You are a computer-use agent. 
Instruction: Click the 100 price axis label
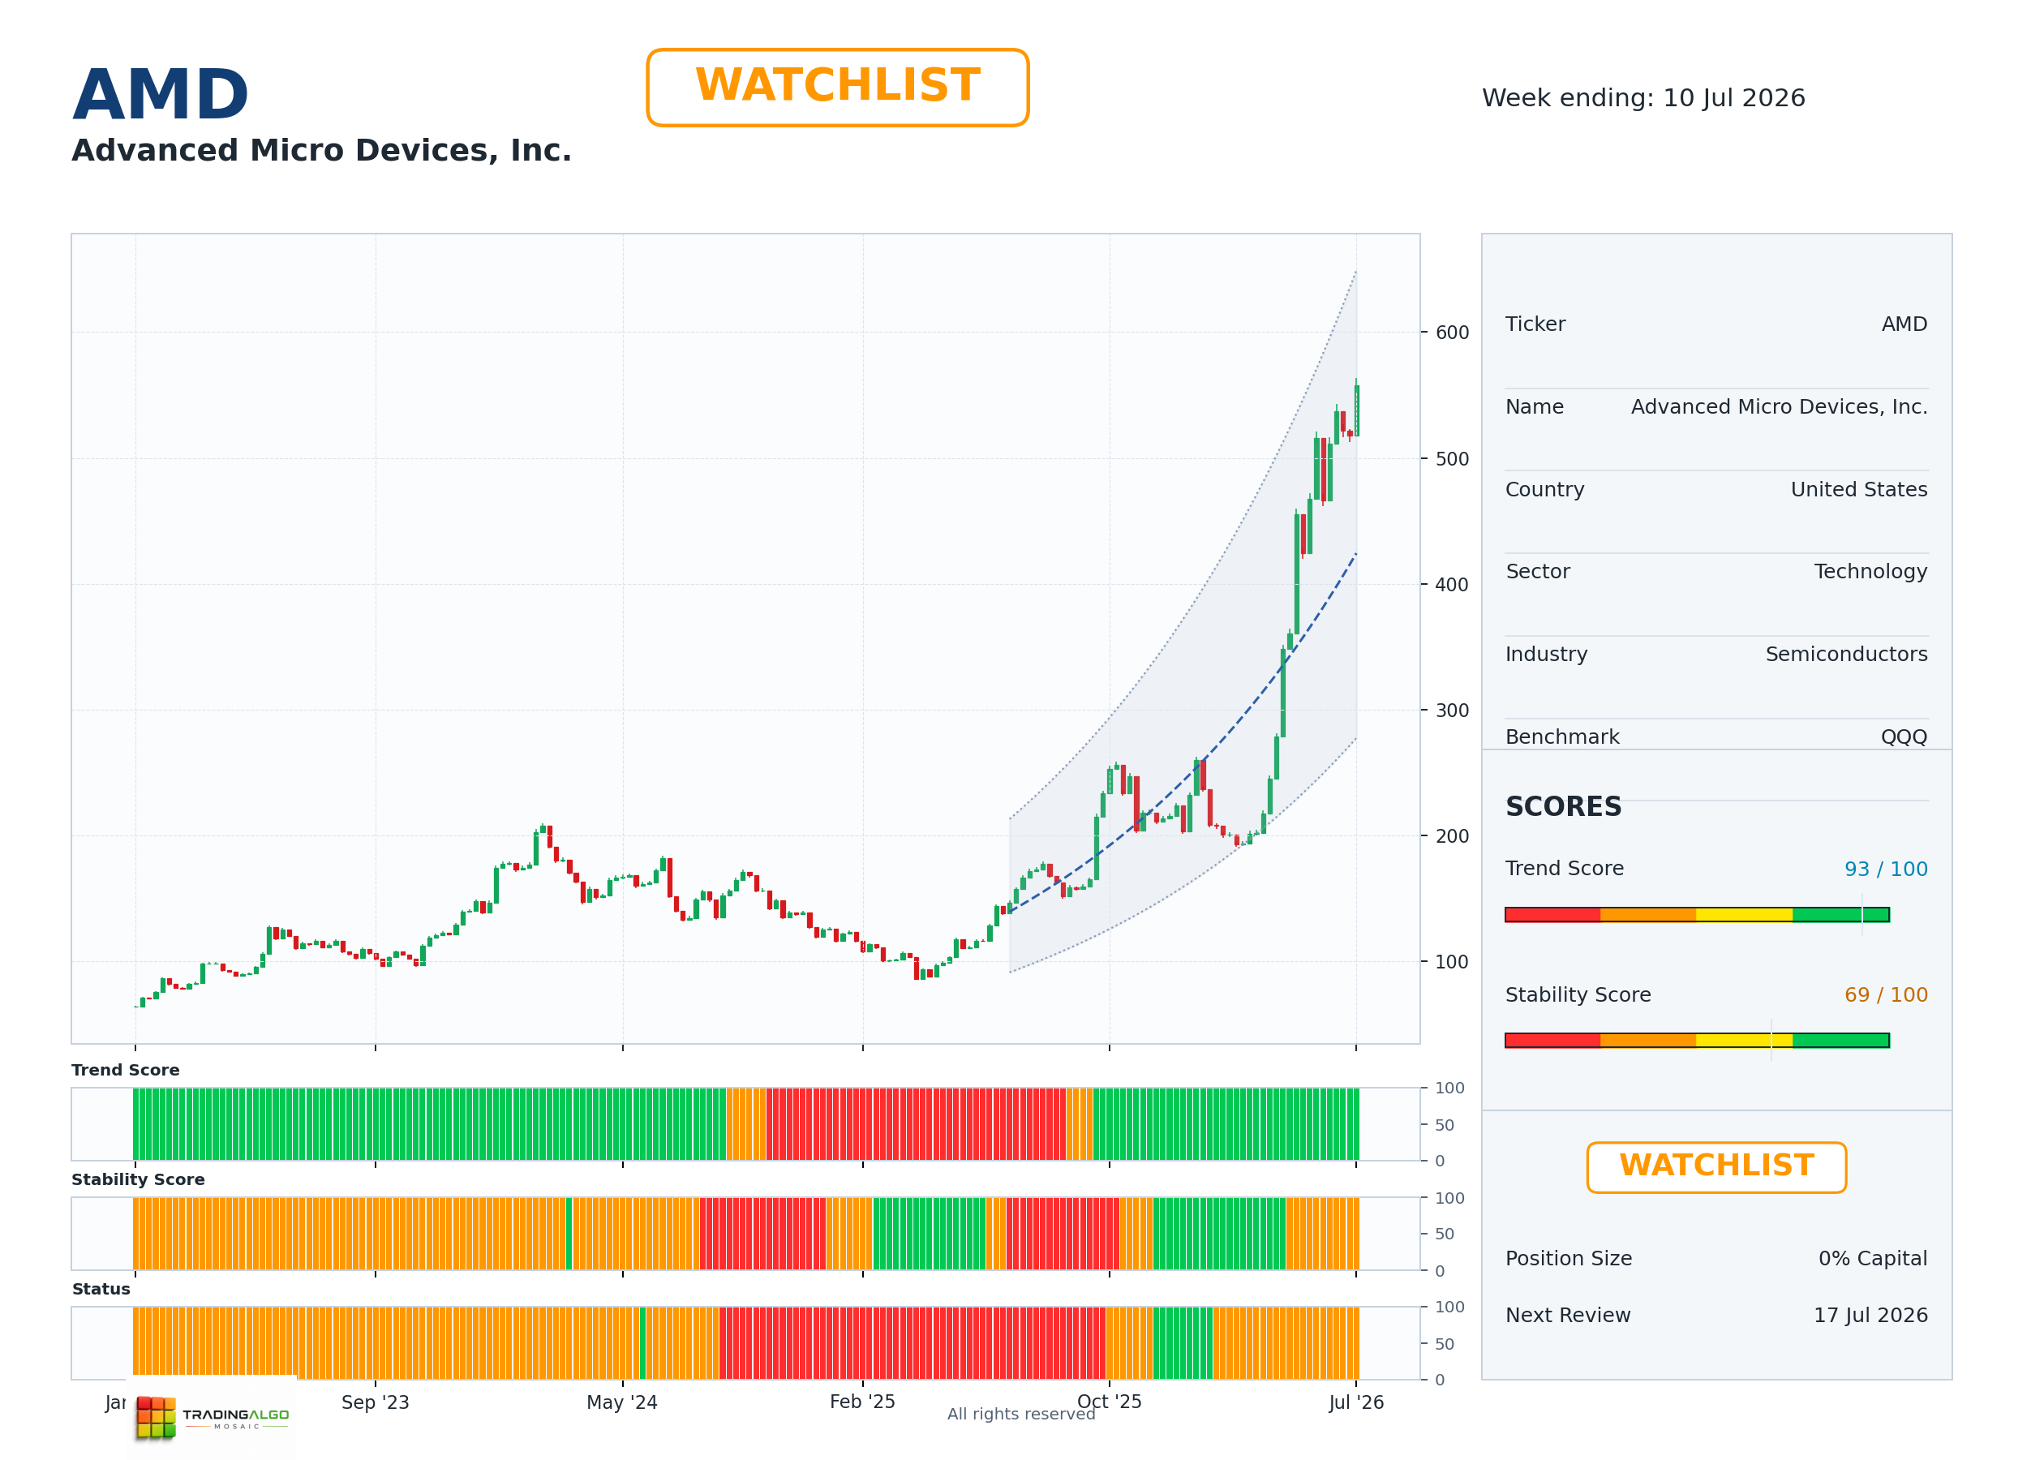click(1452, 962)
